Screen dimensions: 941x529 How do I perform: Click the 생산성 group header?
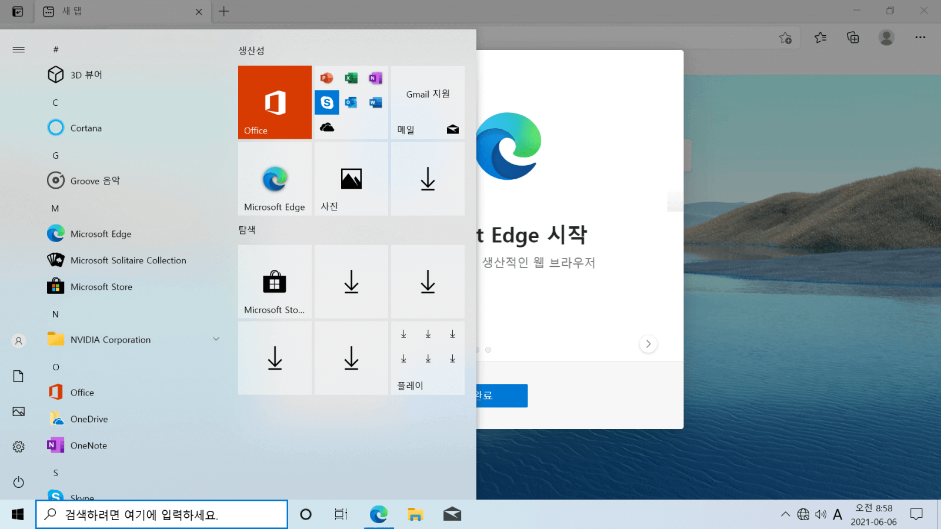[x=251, y=51]
